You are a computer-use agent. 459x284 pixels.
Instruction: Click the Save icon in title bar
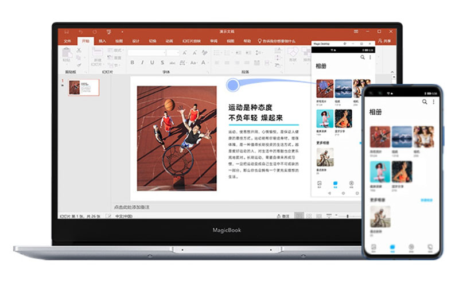pos(67,32)
